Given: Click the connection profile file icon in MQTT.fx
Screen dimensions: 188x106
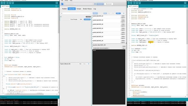Looking at the screenshot, I should [62, 4].
